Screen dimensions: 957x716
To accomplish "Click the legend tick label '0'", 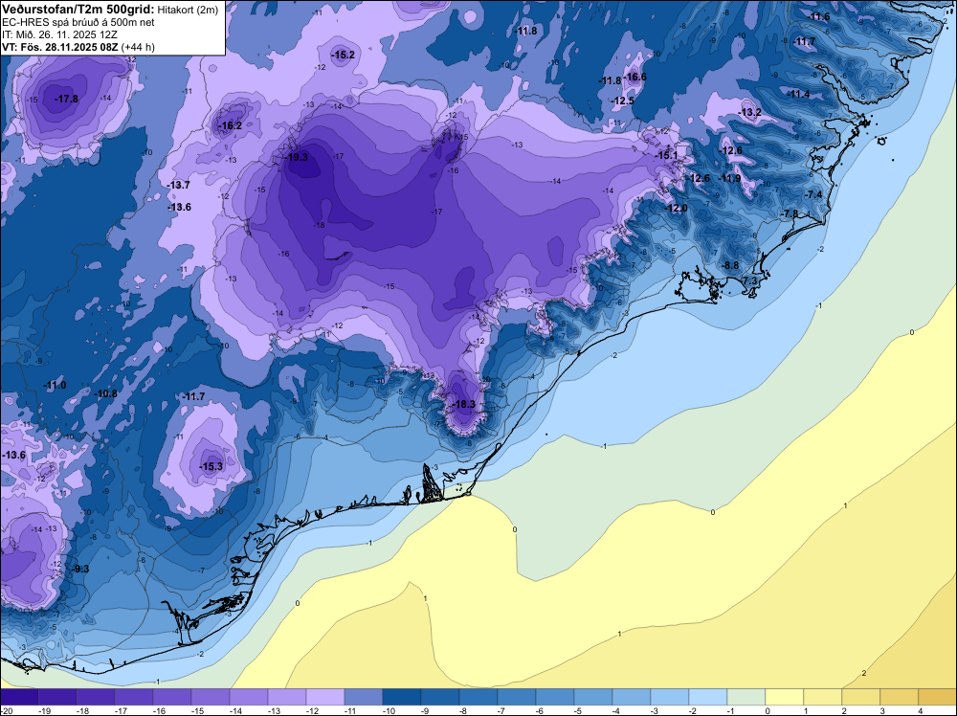I will click(x=768, y=710).
